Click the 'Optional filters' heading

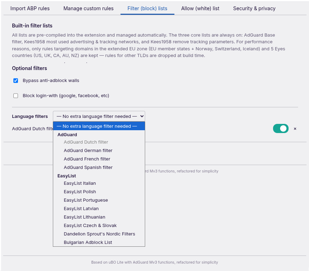30,68
